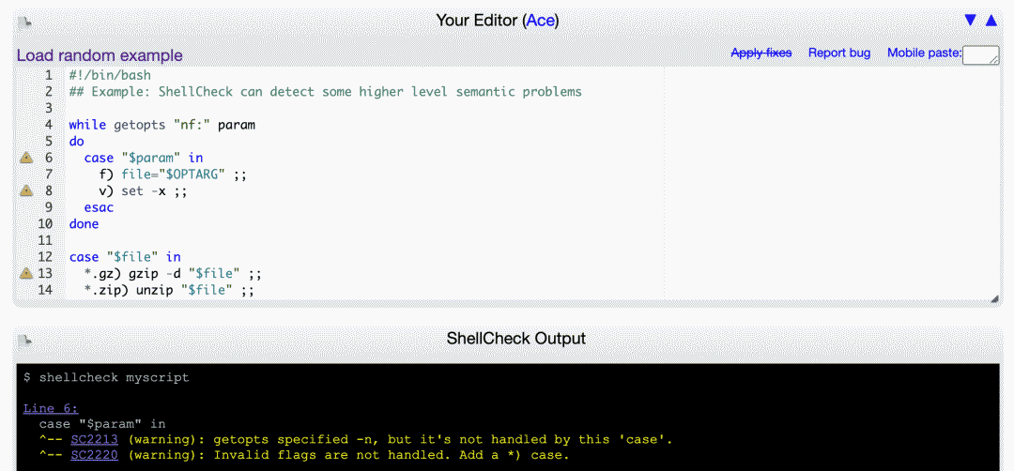The width and height of the screenshot is (1014, 471).
Task: Click the Apply fixes link
Action: point(761,53)
